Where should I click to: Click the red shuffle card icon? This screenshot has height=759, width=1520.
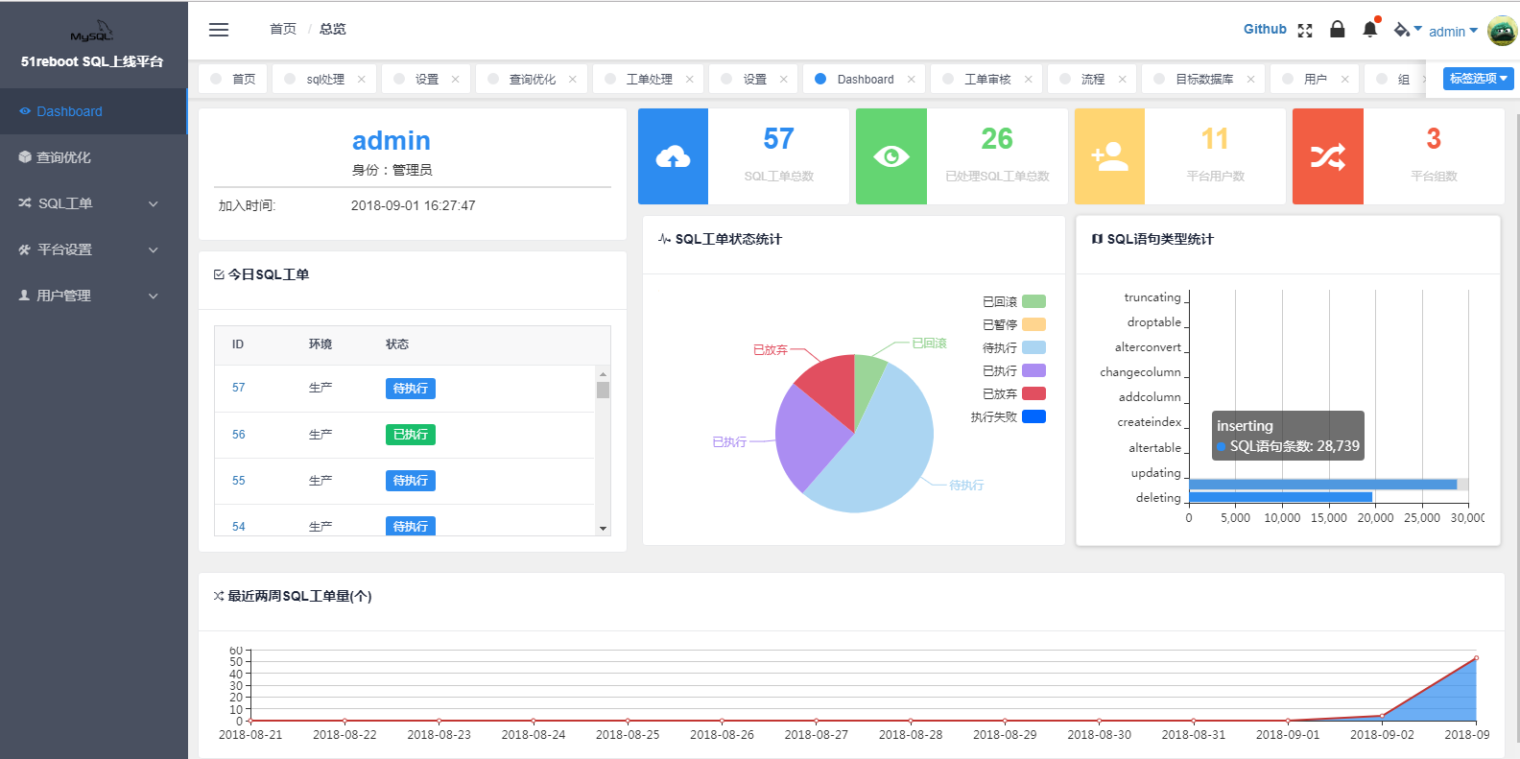(1328, 156)
